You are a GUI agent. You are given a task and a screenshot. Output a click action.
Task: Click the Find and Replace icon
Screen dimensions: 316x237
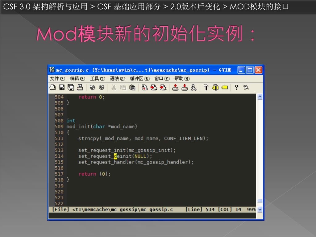(x=144, y=87)
